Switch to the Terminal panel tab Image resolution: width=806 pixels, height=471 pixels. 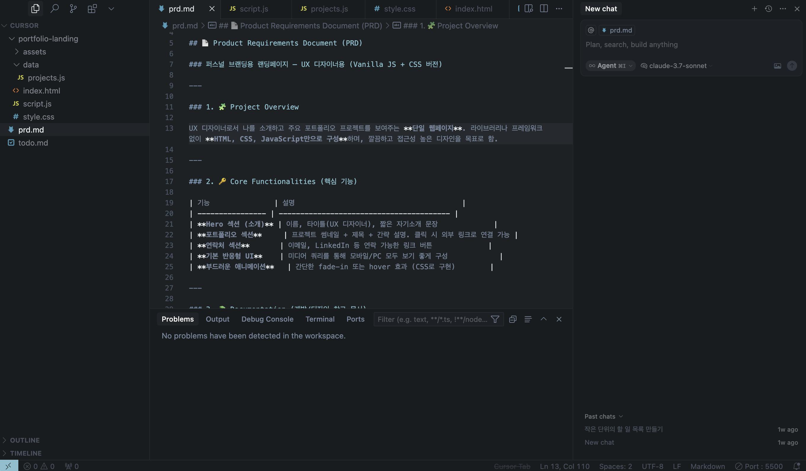click(x=320, y=319)
